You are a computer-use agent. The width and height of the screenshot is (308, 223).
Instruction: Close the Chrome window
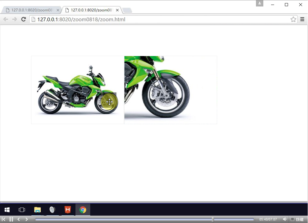[x=301, y=5]
